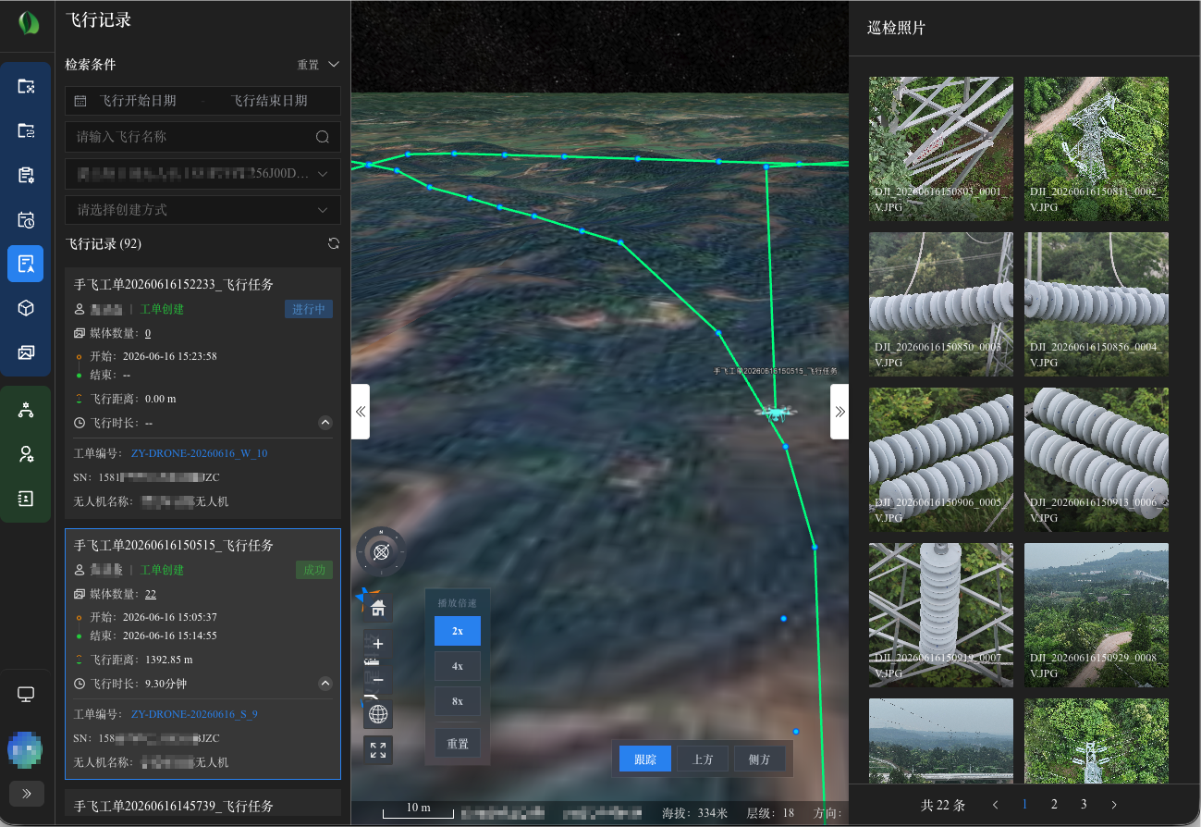1201x827 pixels.
Task: Click 重置 button in playback speed panel
Action: pyautogui.click(x=458, y=744)
